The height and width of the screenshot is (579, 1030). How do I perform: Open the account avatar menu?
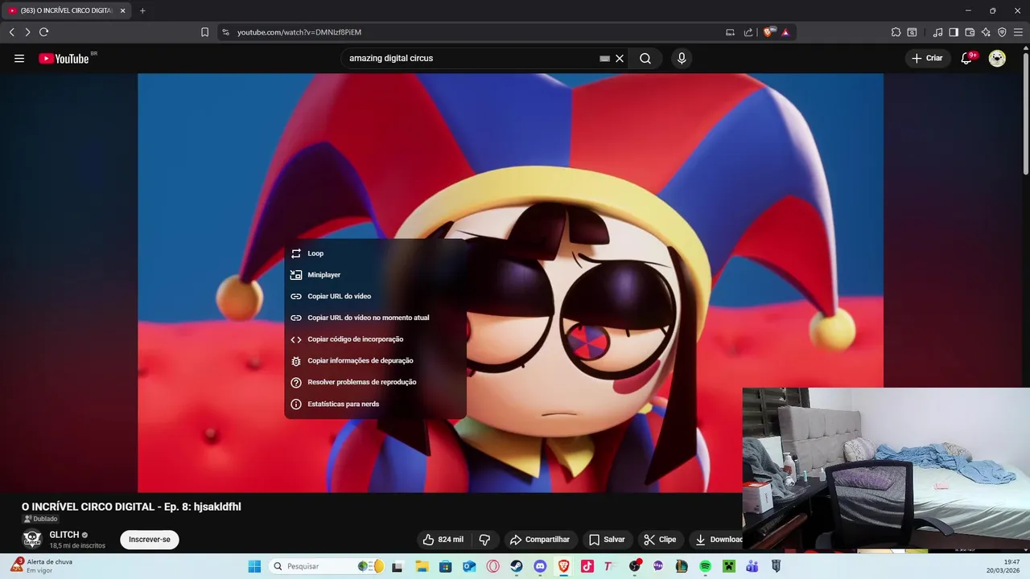(997, 58)
